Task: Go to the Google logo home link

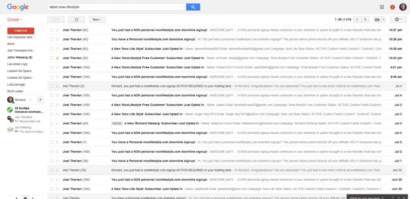Action: (18, 7)
